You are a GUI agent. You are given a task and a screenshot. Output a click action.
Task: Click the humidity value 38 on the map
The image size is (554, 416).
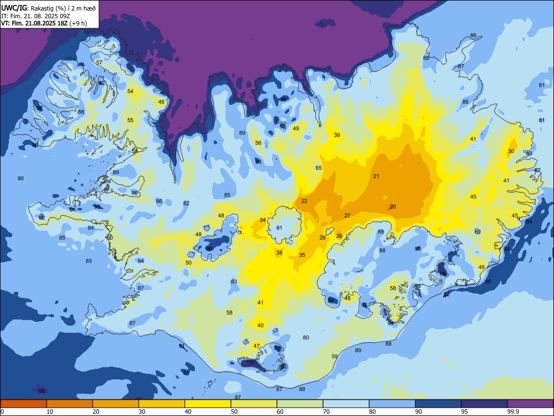[x=279, y=252]
